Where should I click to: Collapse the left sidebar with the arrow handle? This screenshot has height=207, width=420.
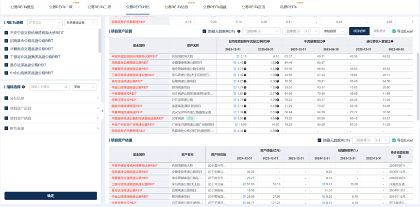[x=102, y=111]
